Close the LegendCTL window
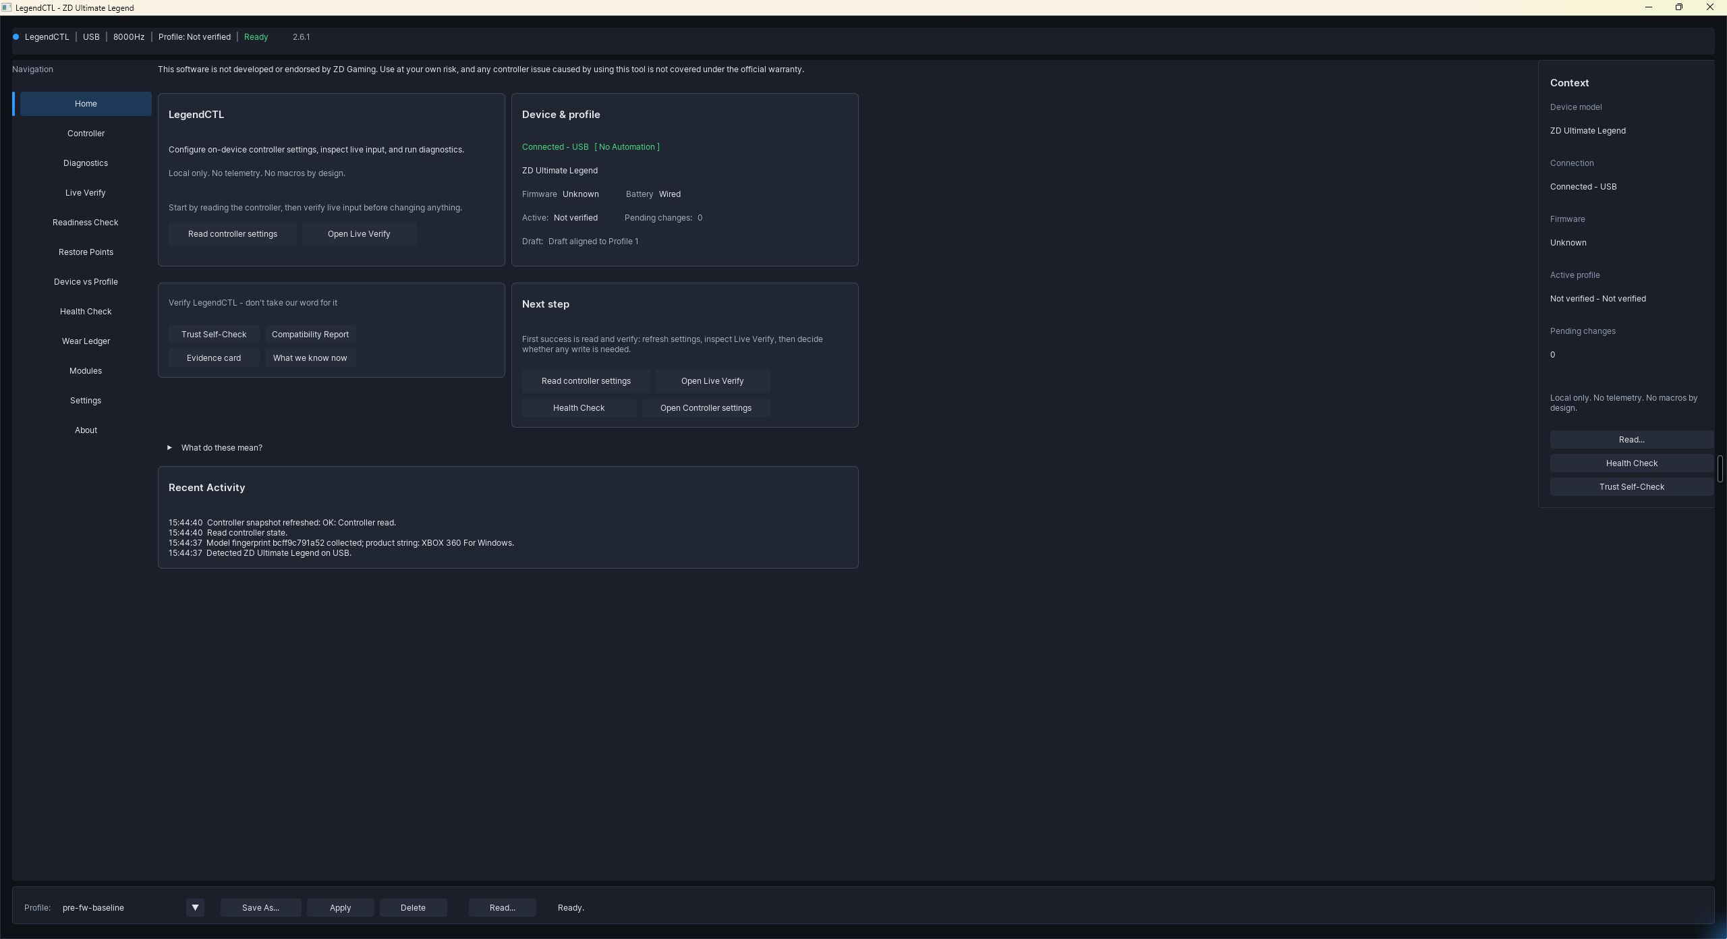The image size is (1727, 939). pos(1710,7)
